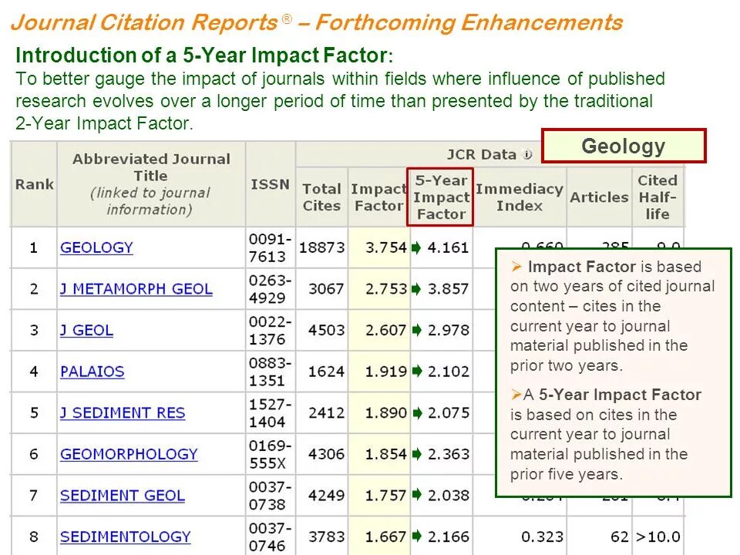Click 5-year impact factor 3.857
This screenshot has width=740, height=555.
tap(448, 288)
